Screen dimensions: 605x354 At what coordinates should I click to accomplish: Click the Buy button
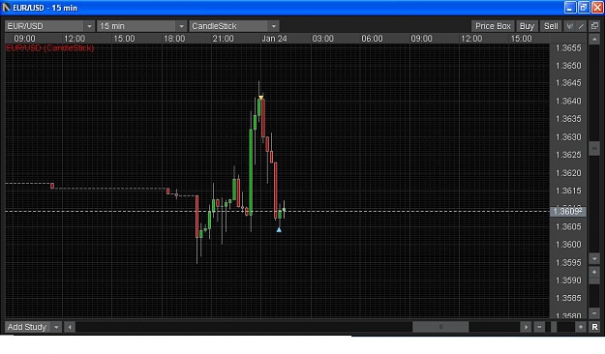tap(527, 26)
